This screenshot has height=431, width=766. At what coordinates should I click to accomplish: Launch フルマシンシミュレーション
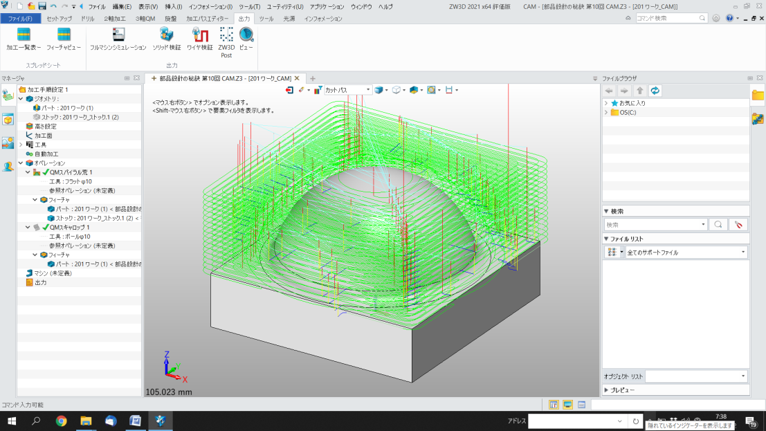(118, 39)
